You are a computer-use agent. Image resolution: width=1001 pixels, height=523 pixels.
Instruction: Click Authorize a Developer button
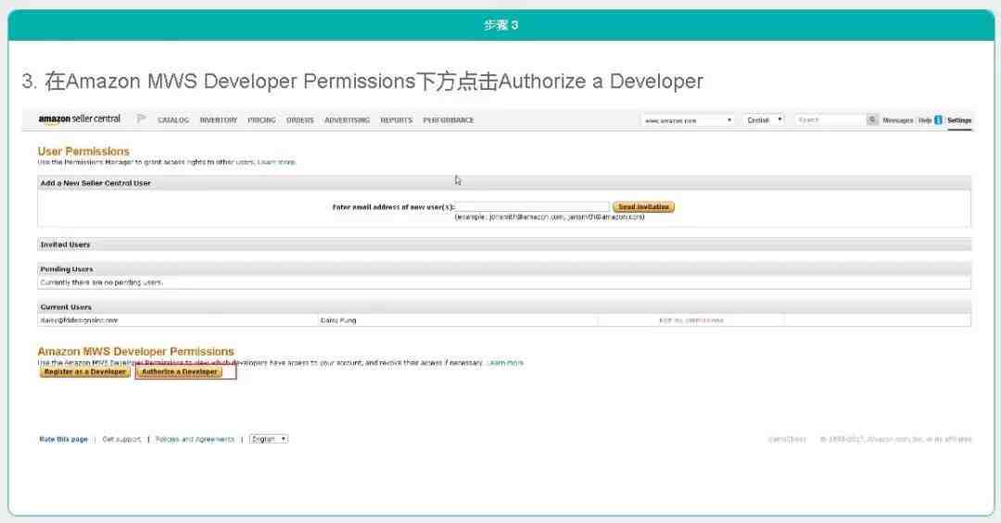point(180,372)
